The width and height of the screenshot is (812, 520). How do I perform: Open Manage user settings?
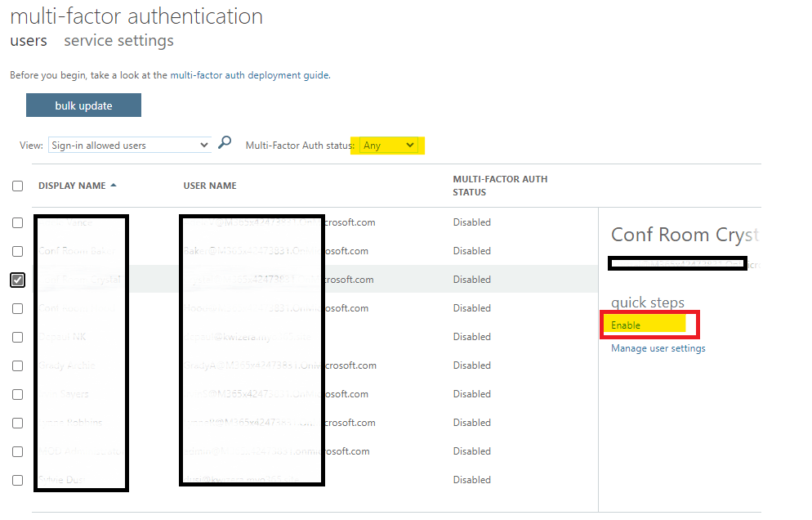coord(660,347)
